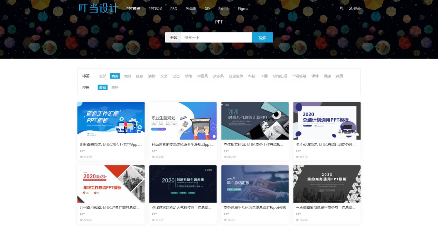
Task: Open the 阴影图表流体几何风蓝色 template link
Action: tap(111, 144)
